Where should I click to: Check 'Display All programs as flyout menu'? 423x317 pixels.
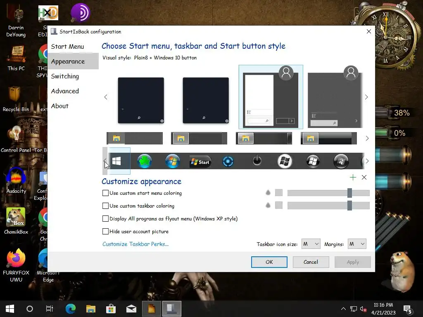point(105,218)
